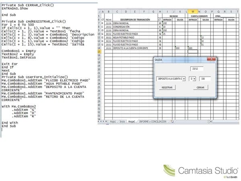Switch to the Hoja1 sheet tab

click(x=112, y=121)
